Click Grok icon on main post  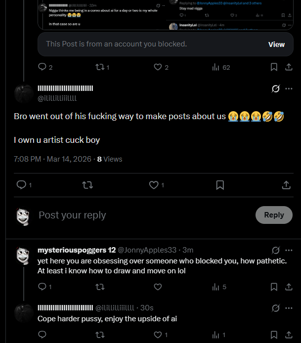[276, 89]
